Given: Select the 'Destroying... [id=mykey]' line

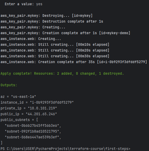Looking at the screenshot, I should 47,16.
